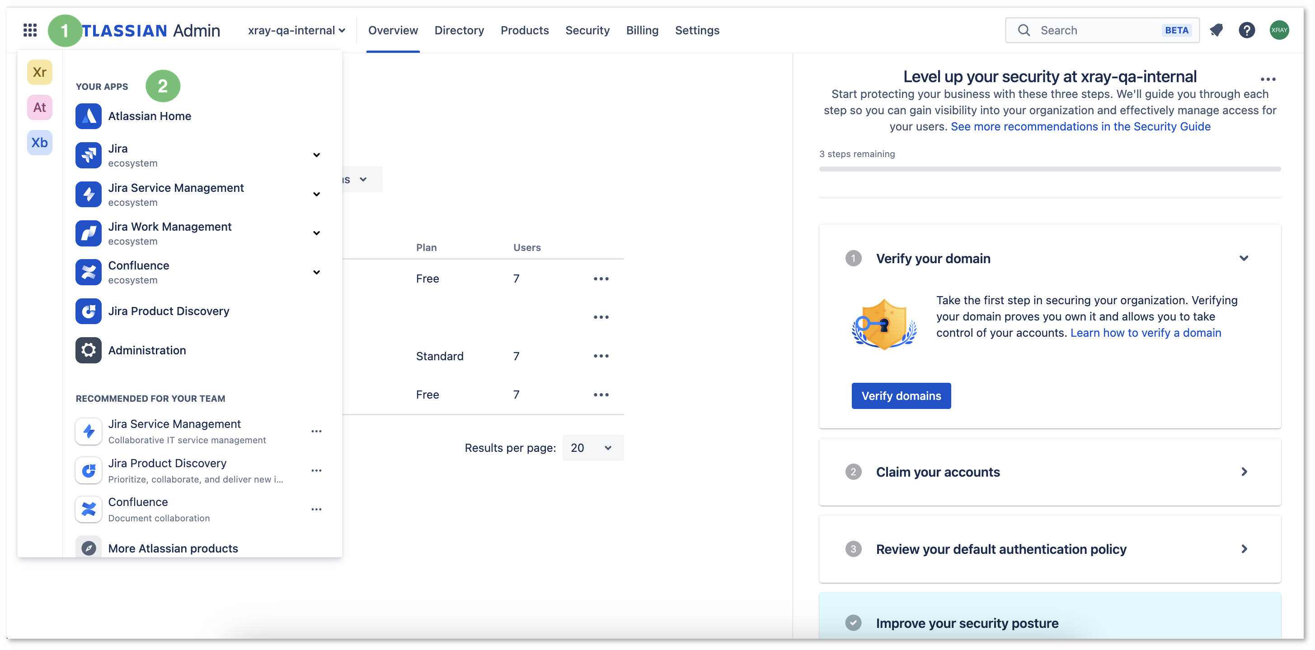Image resolution: width=1315 pixels, height=650 pixels.
Task: Open actions menu for last Free plan row
Action: [x=601, y=395]
